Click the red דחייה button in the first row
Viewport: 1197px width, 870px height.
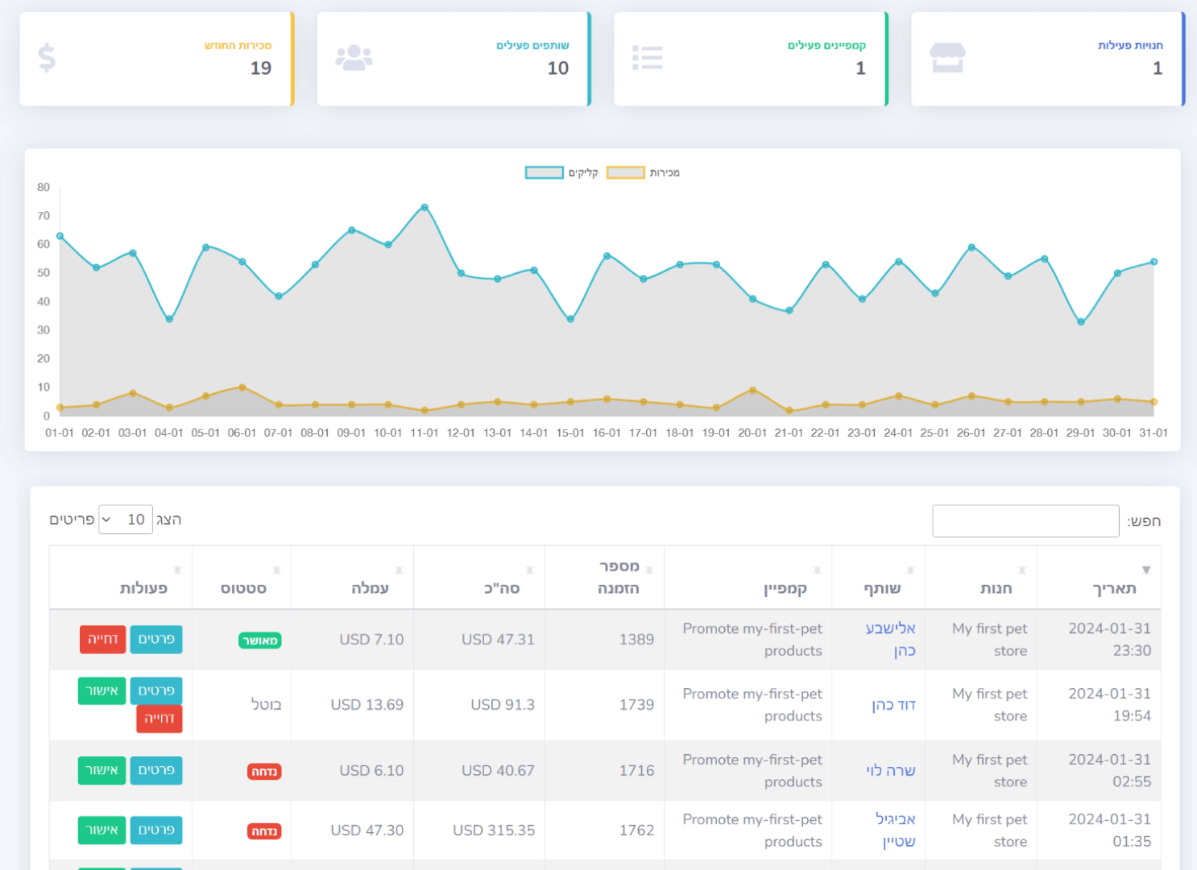103,639
